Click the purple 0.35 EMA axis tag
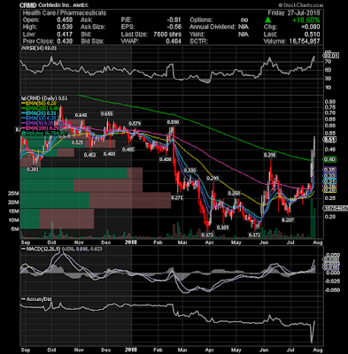348x354 pixels. [330, 170]
